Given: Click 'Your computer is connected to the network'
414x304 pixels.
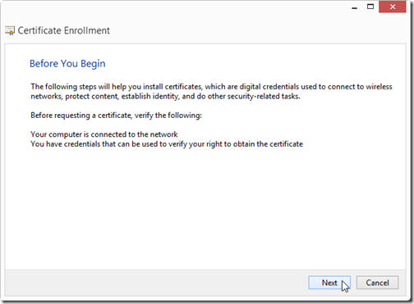Looking at the screenshot, I should (104, 134).
